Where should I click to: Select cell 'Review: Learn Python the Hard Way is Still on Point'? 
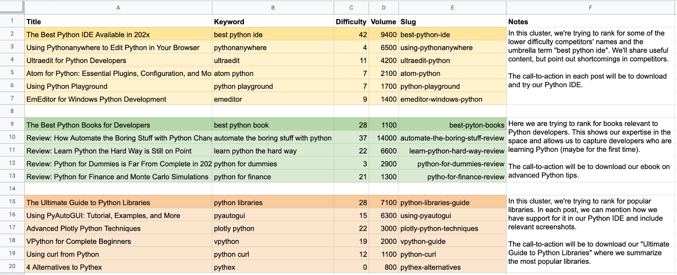coord(118,150)
